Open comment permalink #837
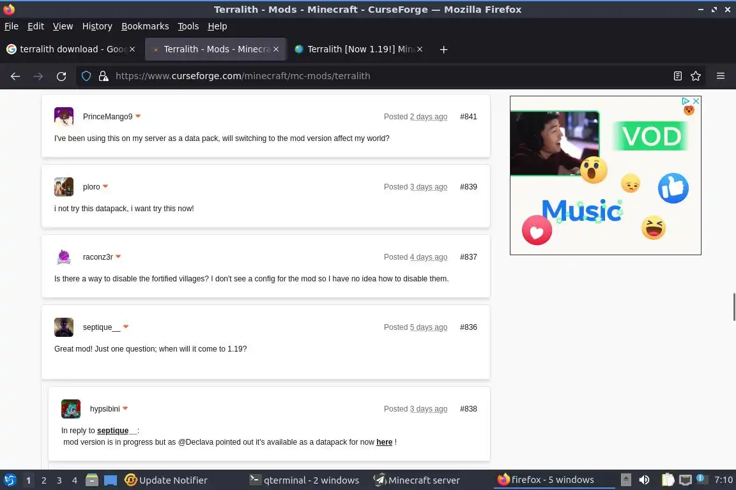This screenshot has width=736, height=490. tap(468, 257)
